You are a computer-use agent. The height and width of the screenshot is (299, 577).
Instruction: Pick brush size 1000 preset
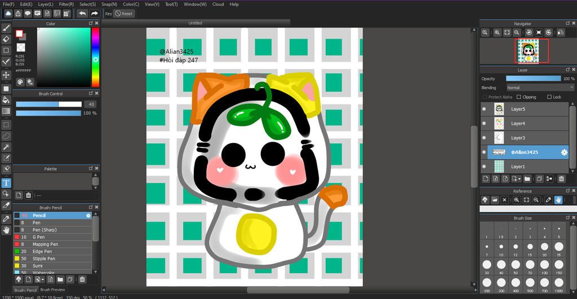tap(559, 284)
